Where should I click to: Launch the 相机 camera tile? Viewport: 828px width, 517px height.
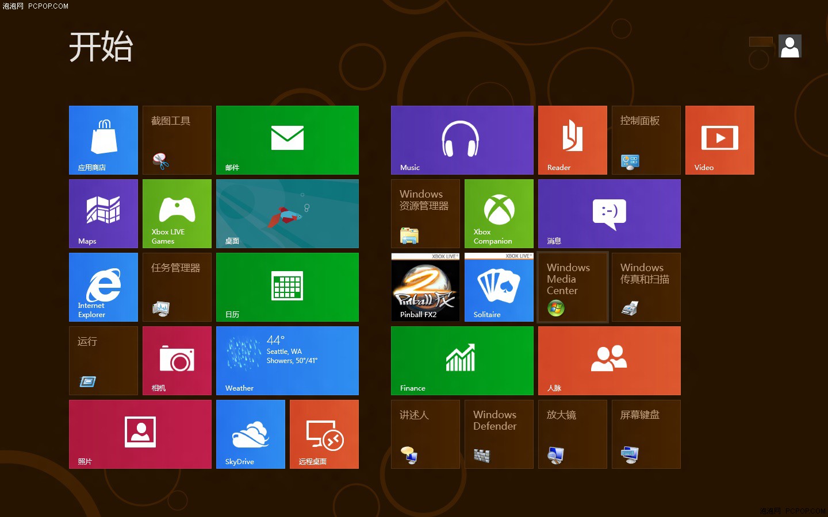(177, 361)
